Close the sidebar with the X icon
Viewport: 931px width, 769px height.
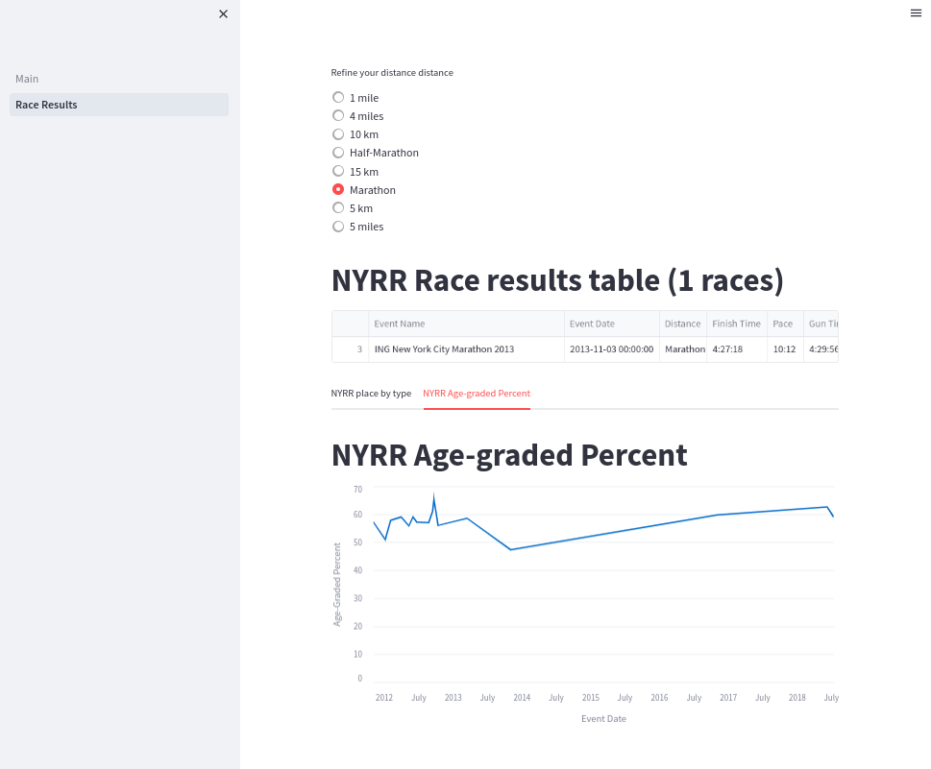[224, 13]
